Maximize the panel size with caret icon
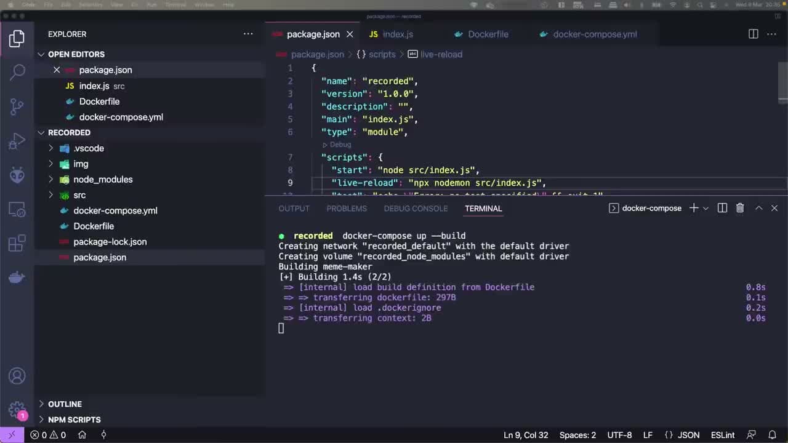This screenshot has width=788, height=443. [x=758, y=208]
